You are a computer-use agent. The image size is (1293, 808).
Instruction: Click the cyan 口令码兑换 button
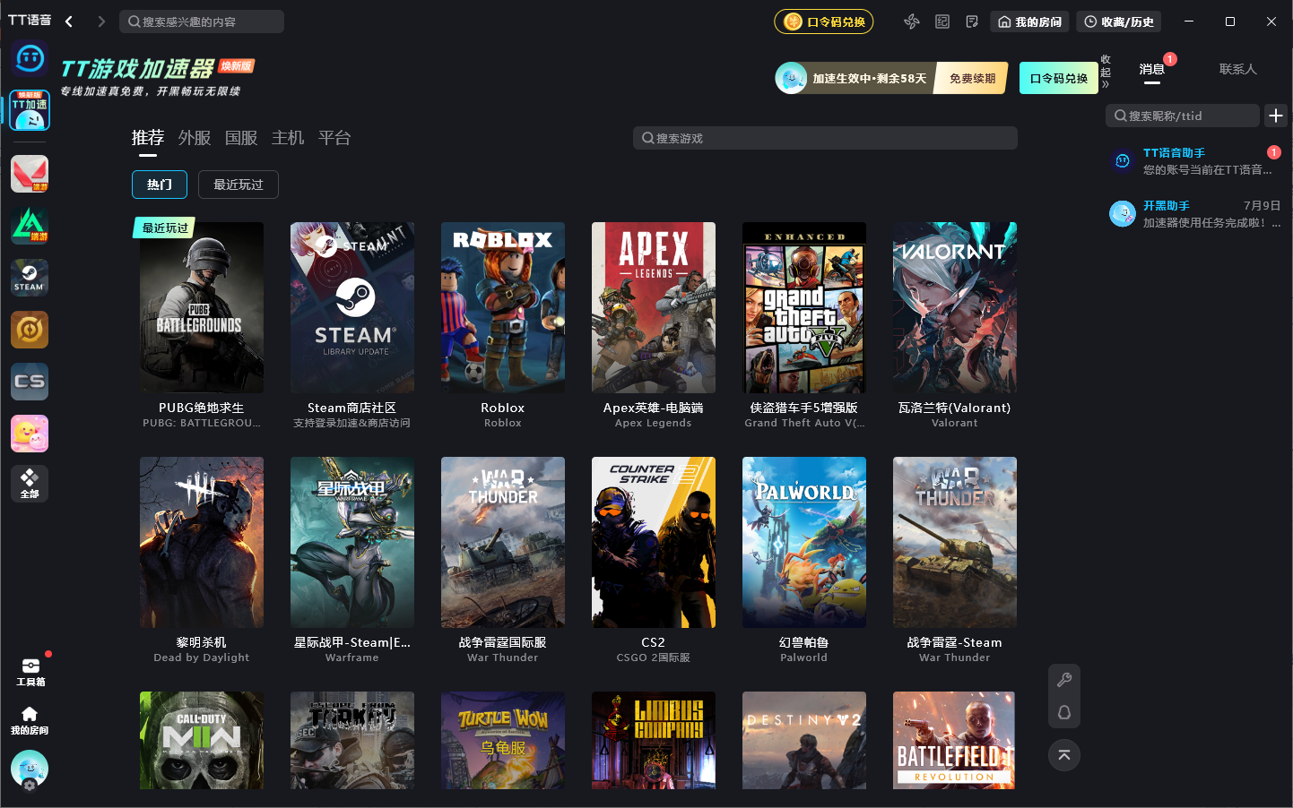[x=1059, y=79]
